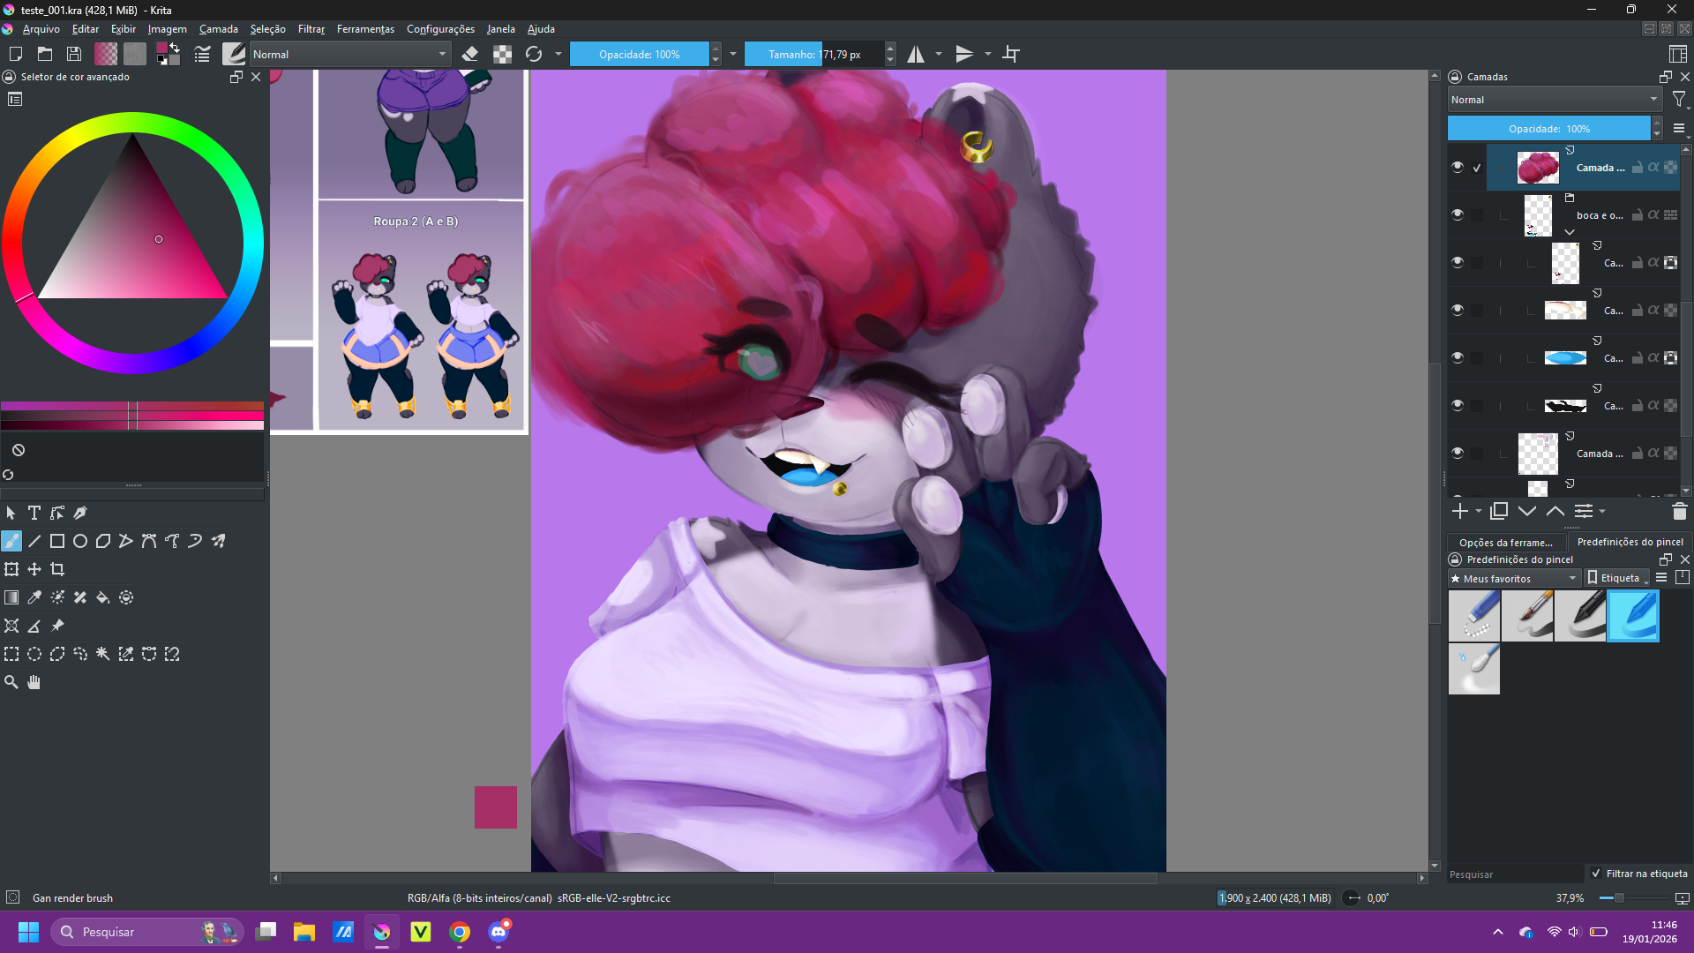This screenshot has height=953, width=1694.
Task: Select the Color sampler eyedropper tool
Action: point(34,597)
